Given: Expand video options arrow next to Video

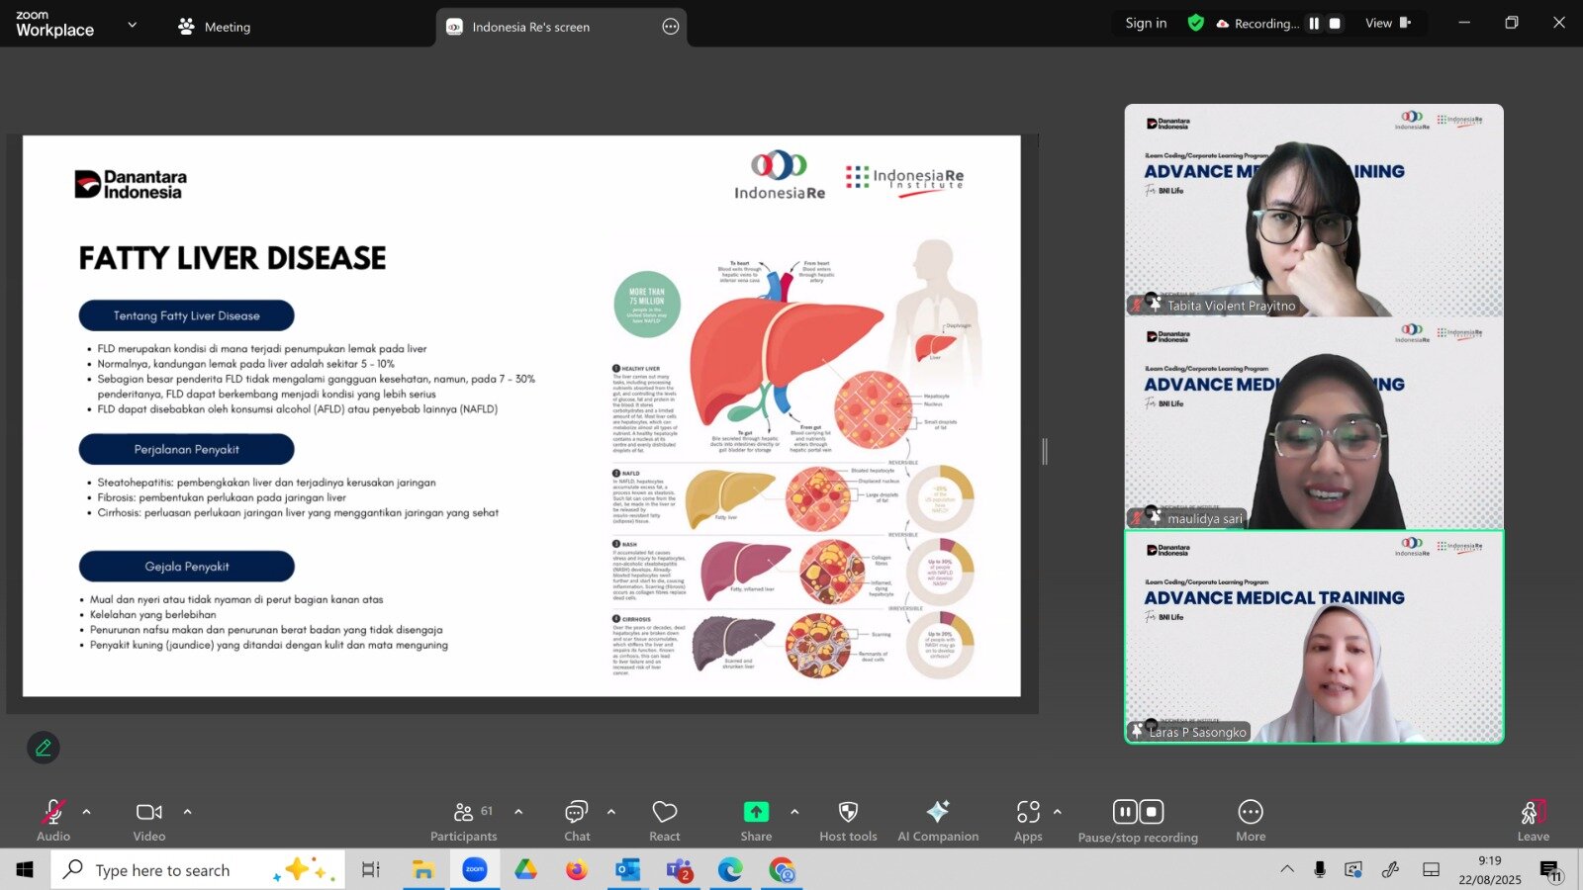Looking at the screenshot, I should click(187, 812).
